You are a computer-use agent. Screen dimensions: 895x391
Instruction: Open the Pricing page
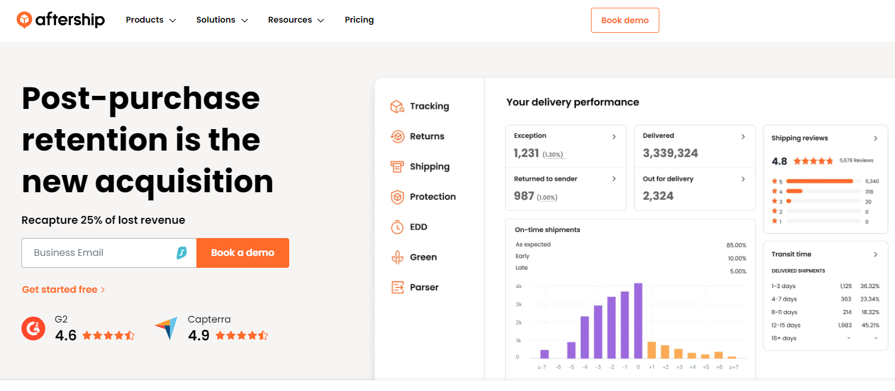point(359,20)
